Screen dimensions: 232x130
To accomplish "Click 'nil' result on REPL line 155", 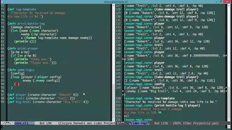I will click(127, 116).
